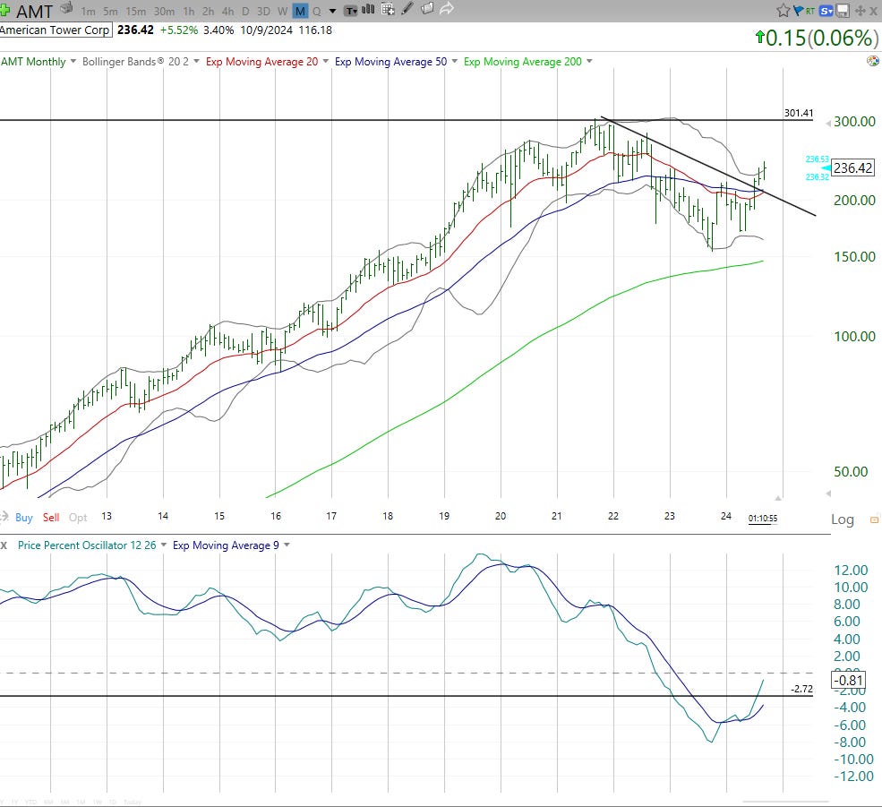The height and width of the screenshot is (807, 882).
Task: Open the text/chart type T dropdown icon
Action: [351, 10]
